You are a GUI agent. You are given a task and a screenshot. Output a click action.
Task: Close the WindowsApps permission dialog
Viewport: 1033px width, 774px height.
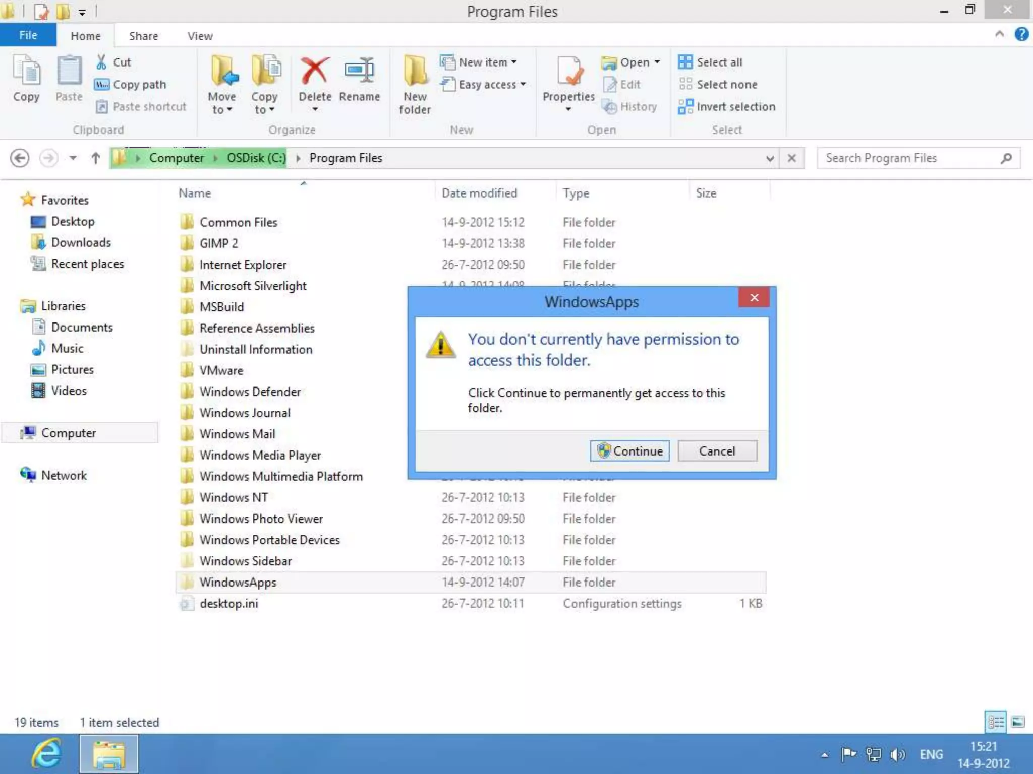754,297
